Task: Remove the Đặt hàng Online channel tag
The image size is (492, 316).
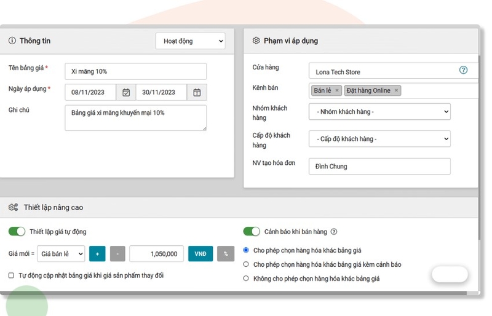Action: coord(396,90)
